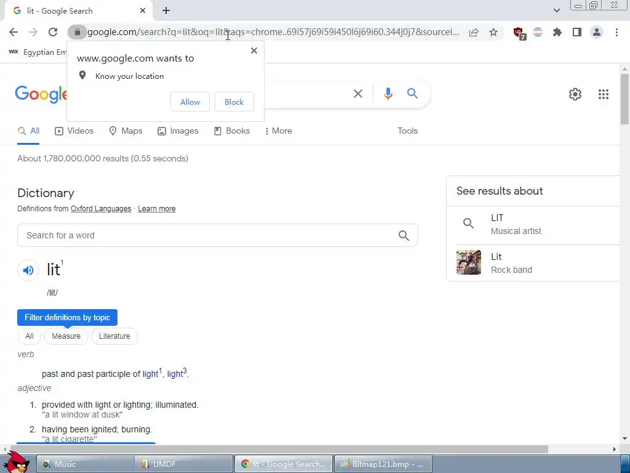The image size is (630, 473).
Task: Click the share page icon in address bar
Action: coord(474,32)
